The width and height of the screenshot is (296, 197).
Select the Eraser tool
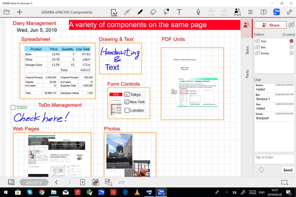(x=153, y=12)
